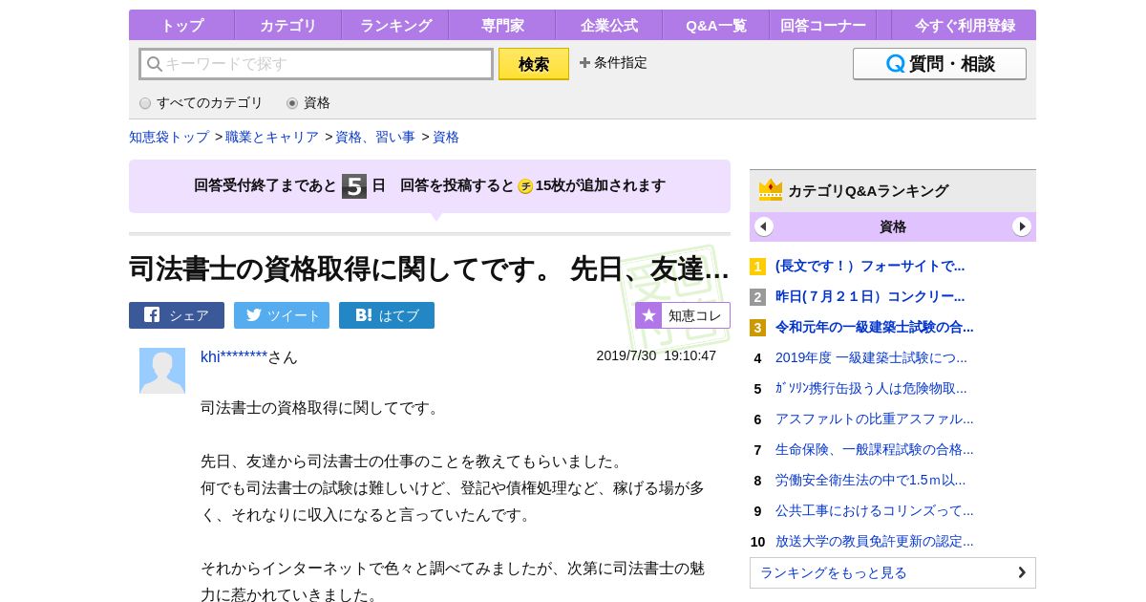Open the カテゴリ tab
Screen dimensions: 1146x602
[x=287, y=25]
